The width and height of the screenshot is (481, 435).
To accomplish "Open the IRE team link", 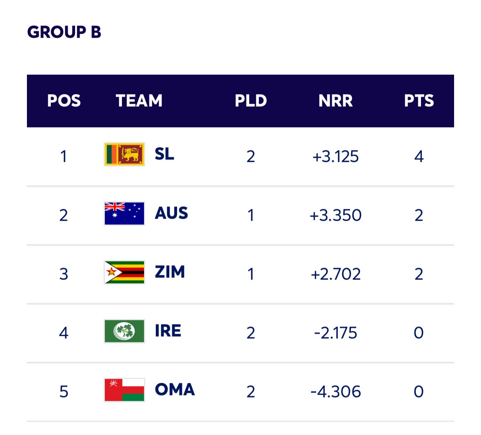I will (x=168, y=331).
